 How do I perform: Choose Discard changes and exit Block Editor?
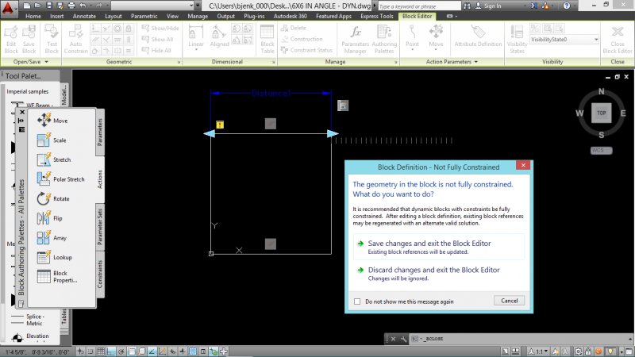[x=439, y=273]
